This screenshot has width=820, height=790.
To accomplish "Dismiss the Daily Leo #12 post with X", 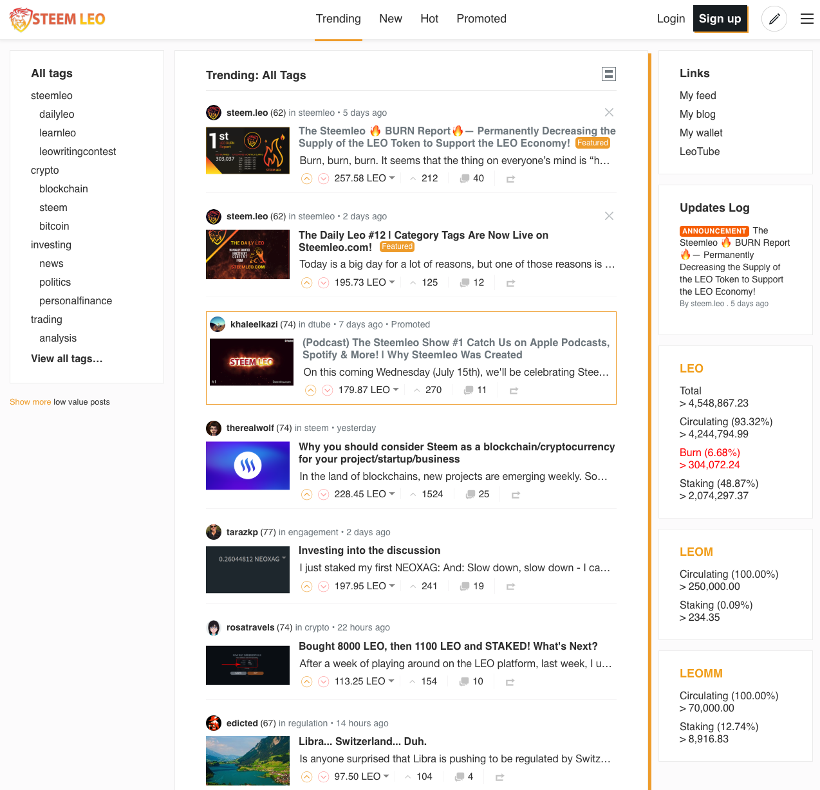I will (609, 216).
